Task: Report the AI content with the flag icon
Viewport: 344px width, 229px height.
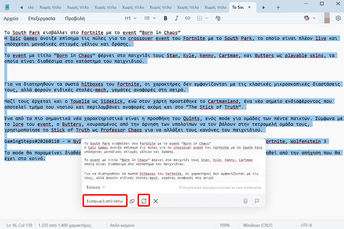Action: click(x=257, y=201)
